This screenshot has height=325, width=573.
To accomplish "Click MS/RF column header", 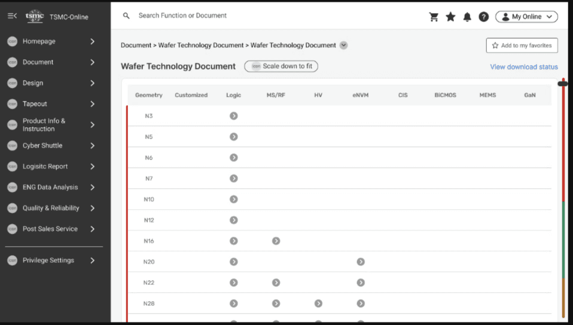I will (x=276, y=95).
